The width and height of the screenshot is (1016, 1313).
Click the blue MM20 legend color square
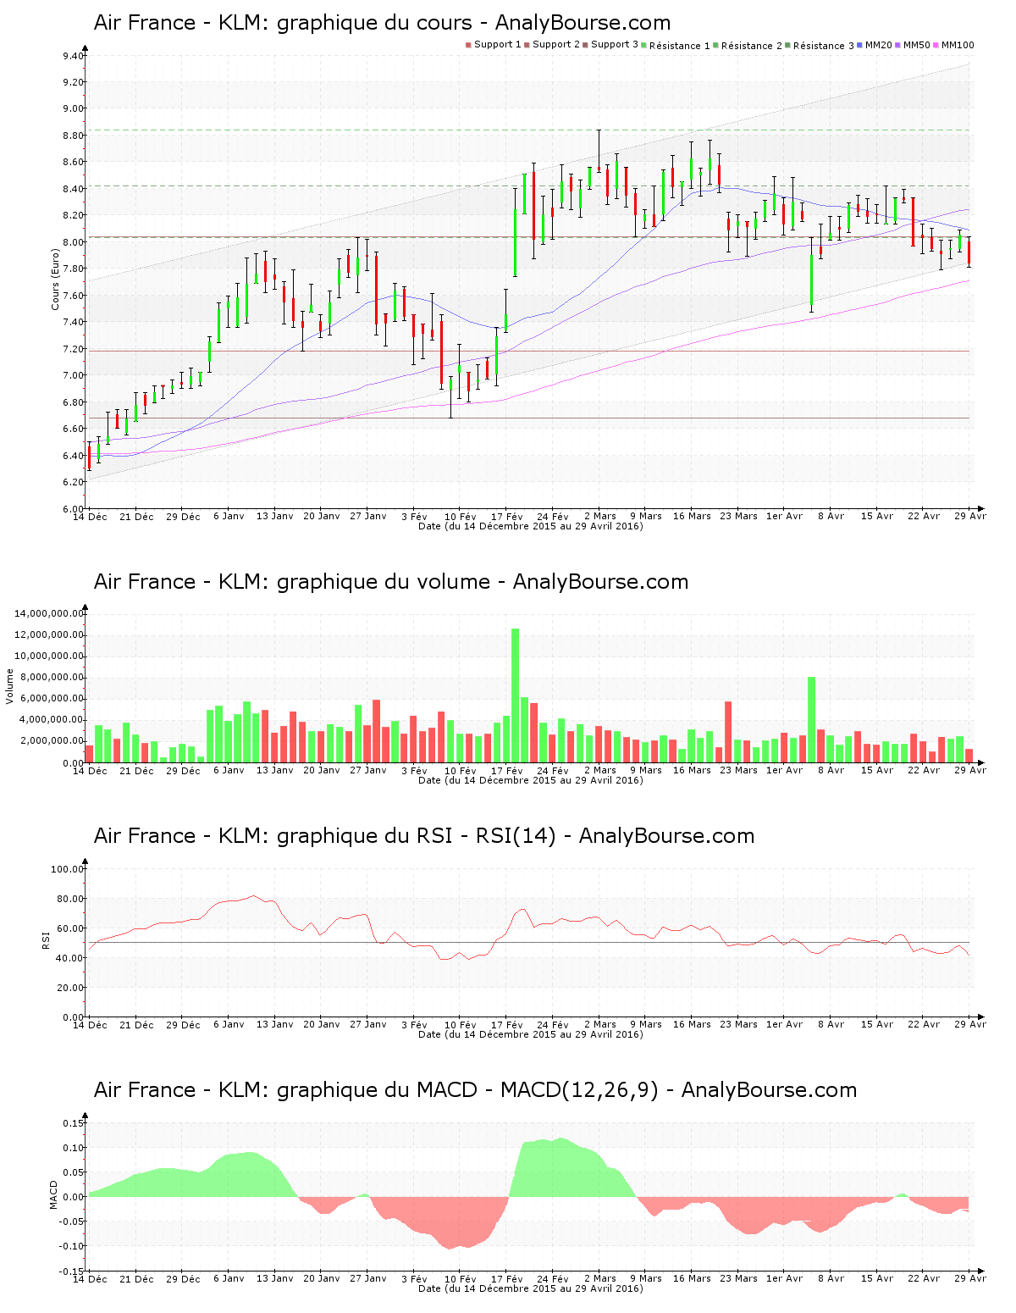point(860,45)
